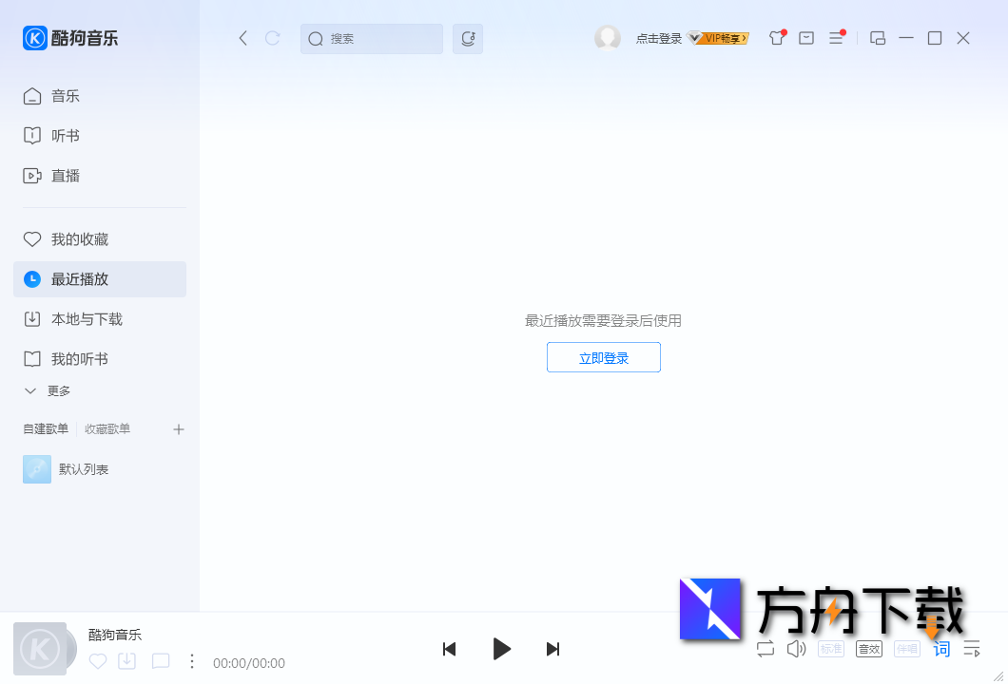Click the 立即登录 login button
1008x684 pixels.
[x=603, y=357]
